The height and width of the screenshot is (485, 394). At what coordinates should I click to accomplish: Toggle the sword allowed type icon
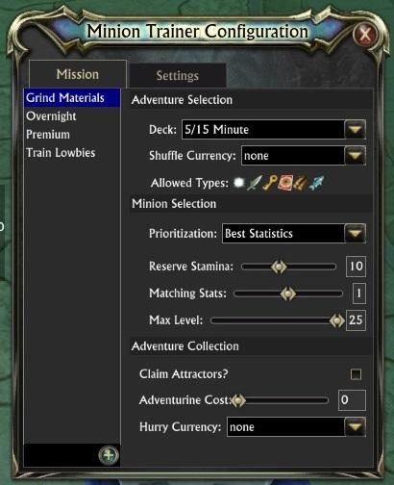pos(255,183)
